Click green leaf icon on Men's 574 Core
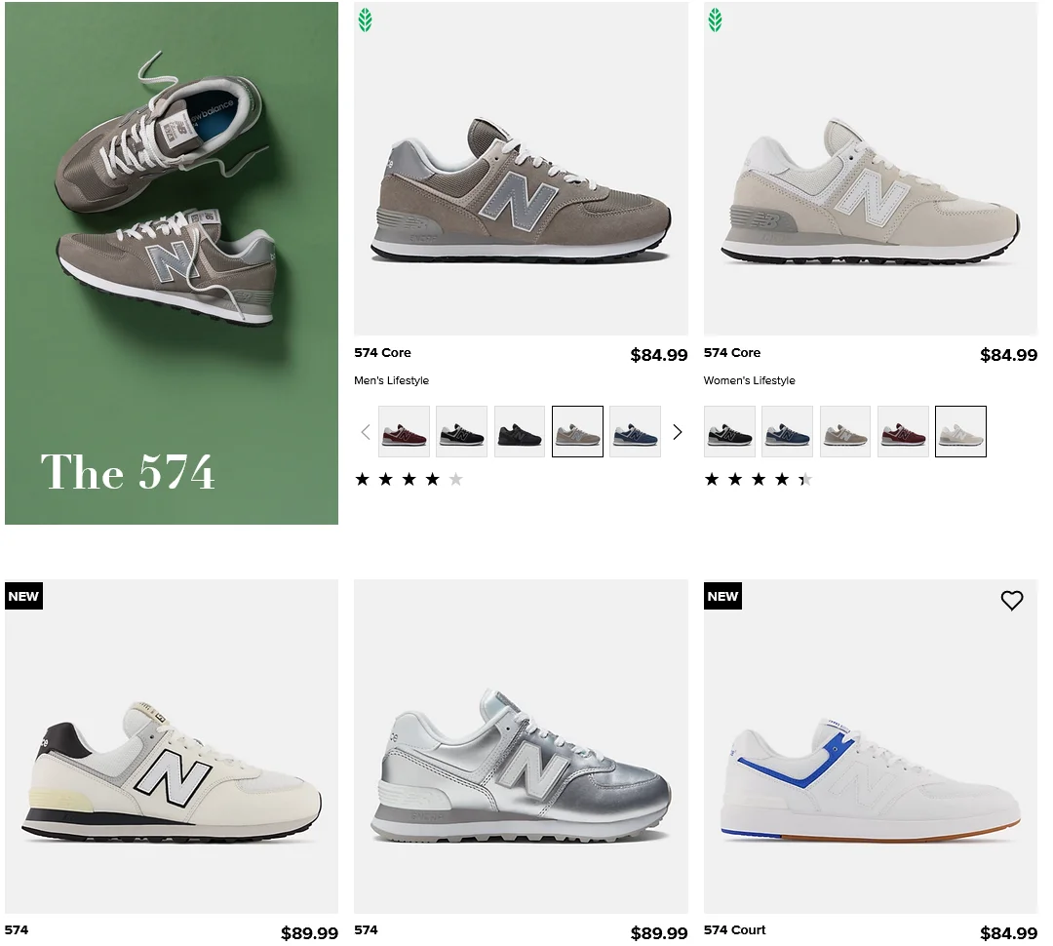1053x946 pixels. (366, 20)
